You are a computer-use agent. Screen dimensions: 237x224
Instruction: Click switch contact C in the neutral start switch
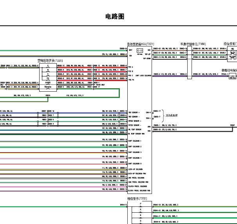(x=48, y=75)
